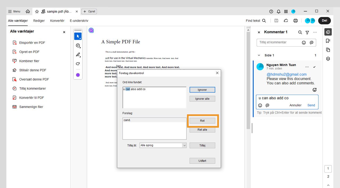The height and width of the screenshot is (188, 340).
Task: Select Sammenlign filer tool
Action: point(28,107)
